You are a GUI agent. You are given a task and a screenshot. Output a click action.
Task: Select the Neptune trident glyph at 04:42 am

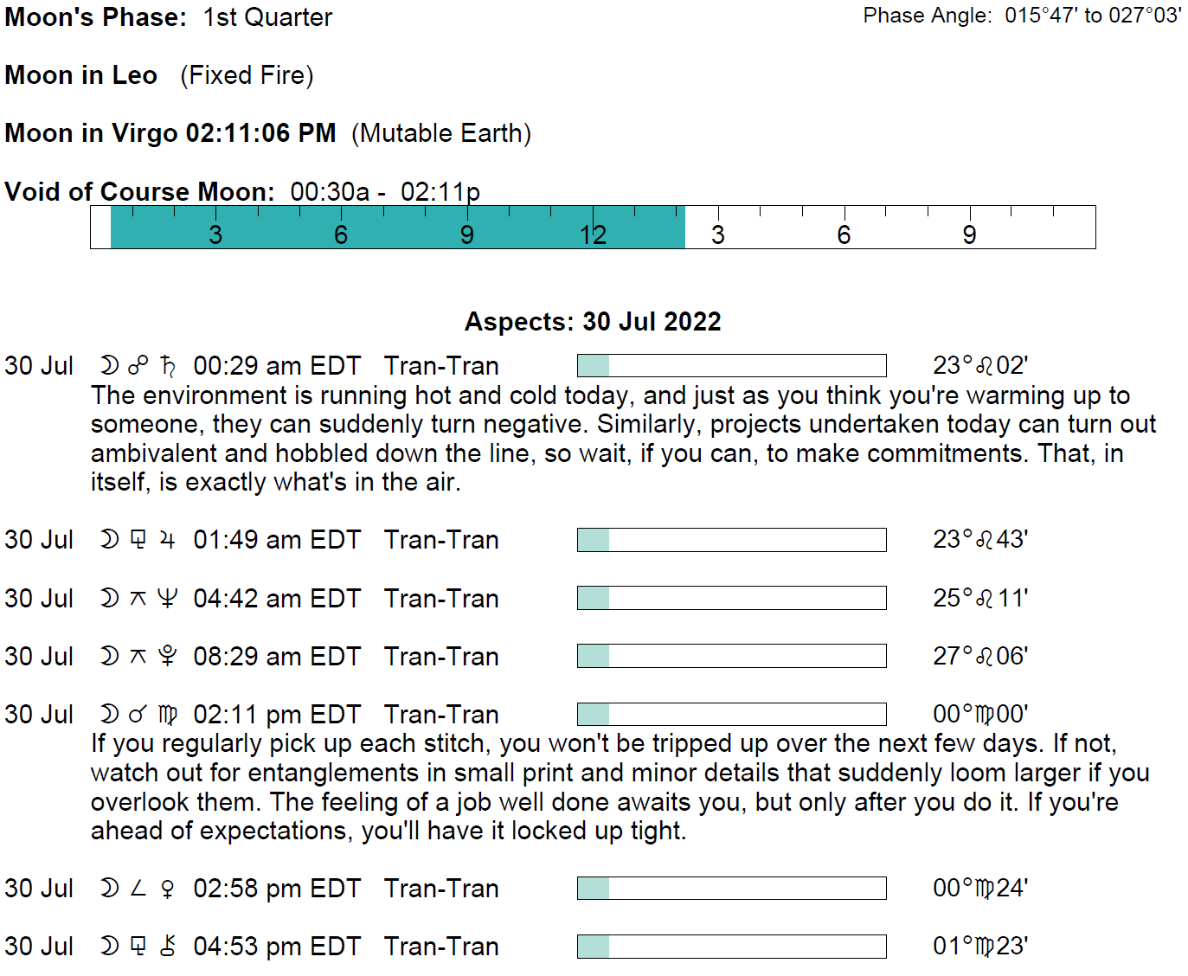(168, 599)
